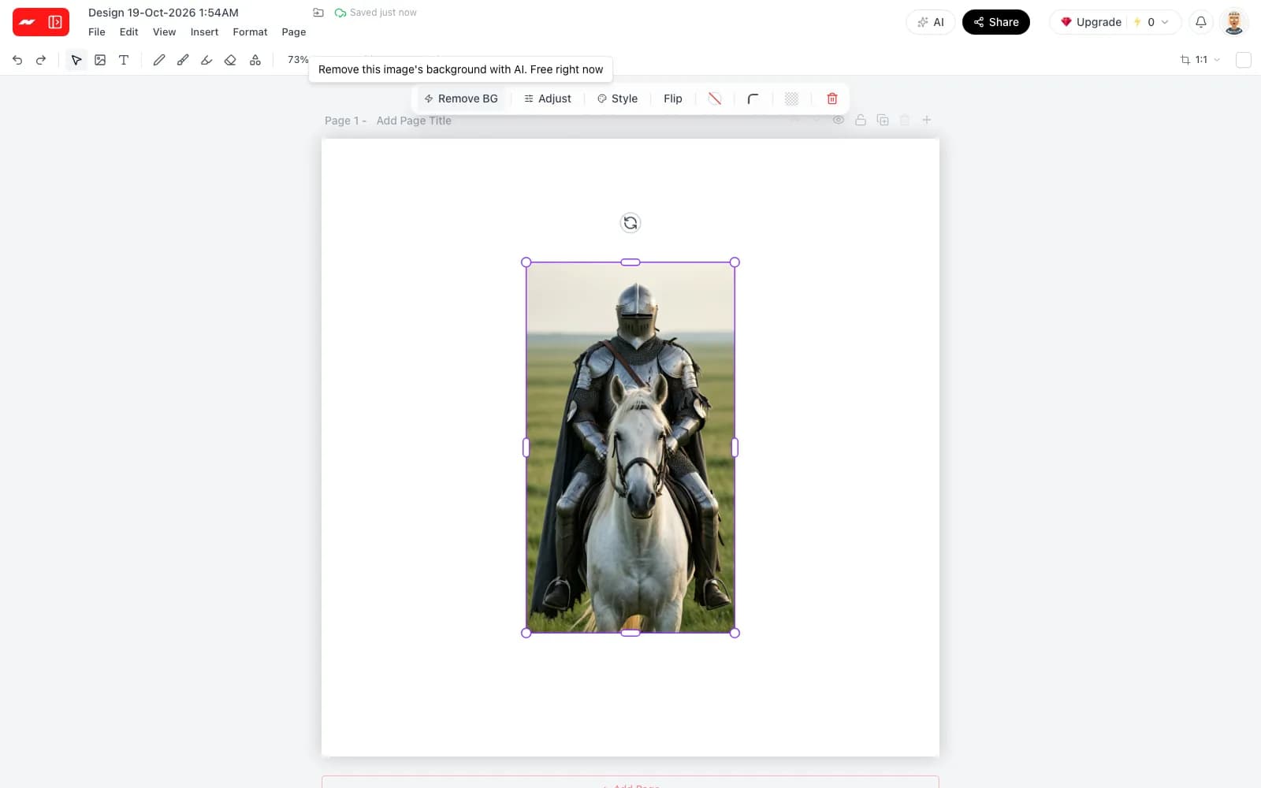This screenshot has height=788, width=1261.
Task: Expand the credits dropdown chevron beside 0
Action: [1165, 22]
